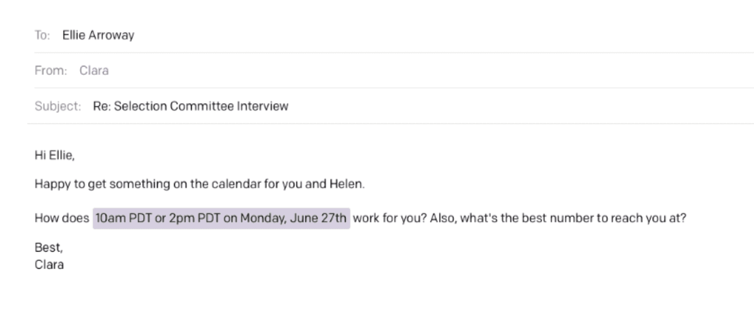Viewport: 754px width, 309px height.
Task: Click the From: field label
Action: [x=51, y=71]
